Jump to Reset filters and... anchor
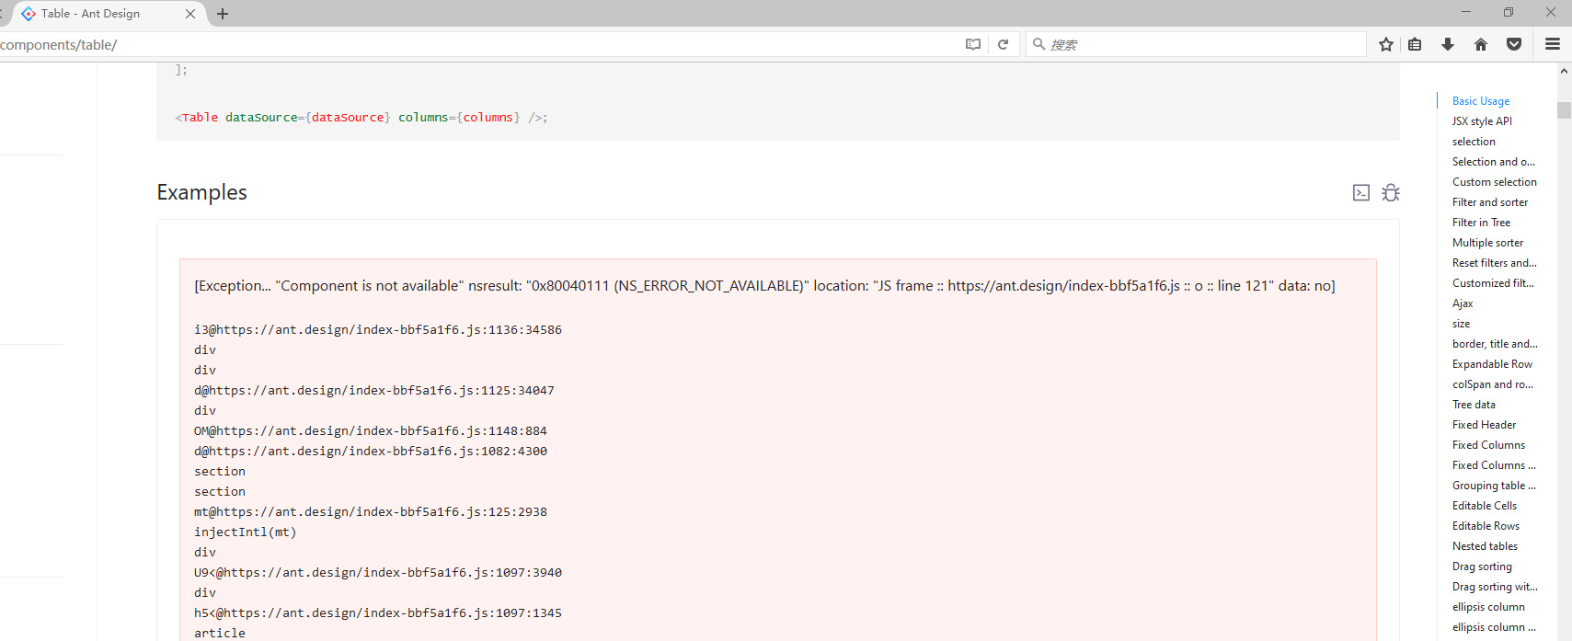 (1495, 263)
